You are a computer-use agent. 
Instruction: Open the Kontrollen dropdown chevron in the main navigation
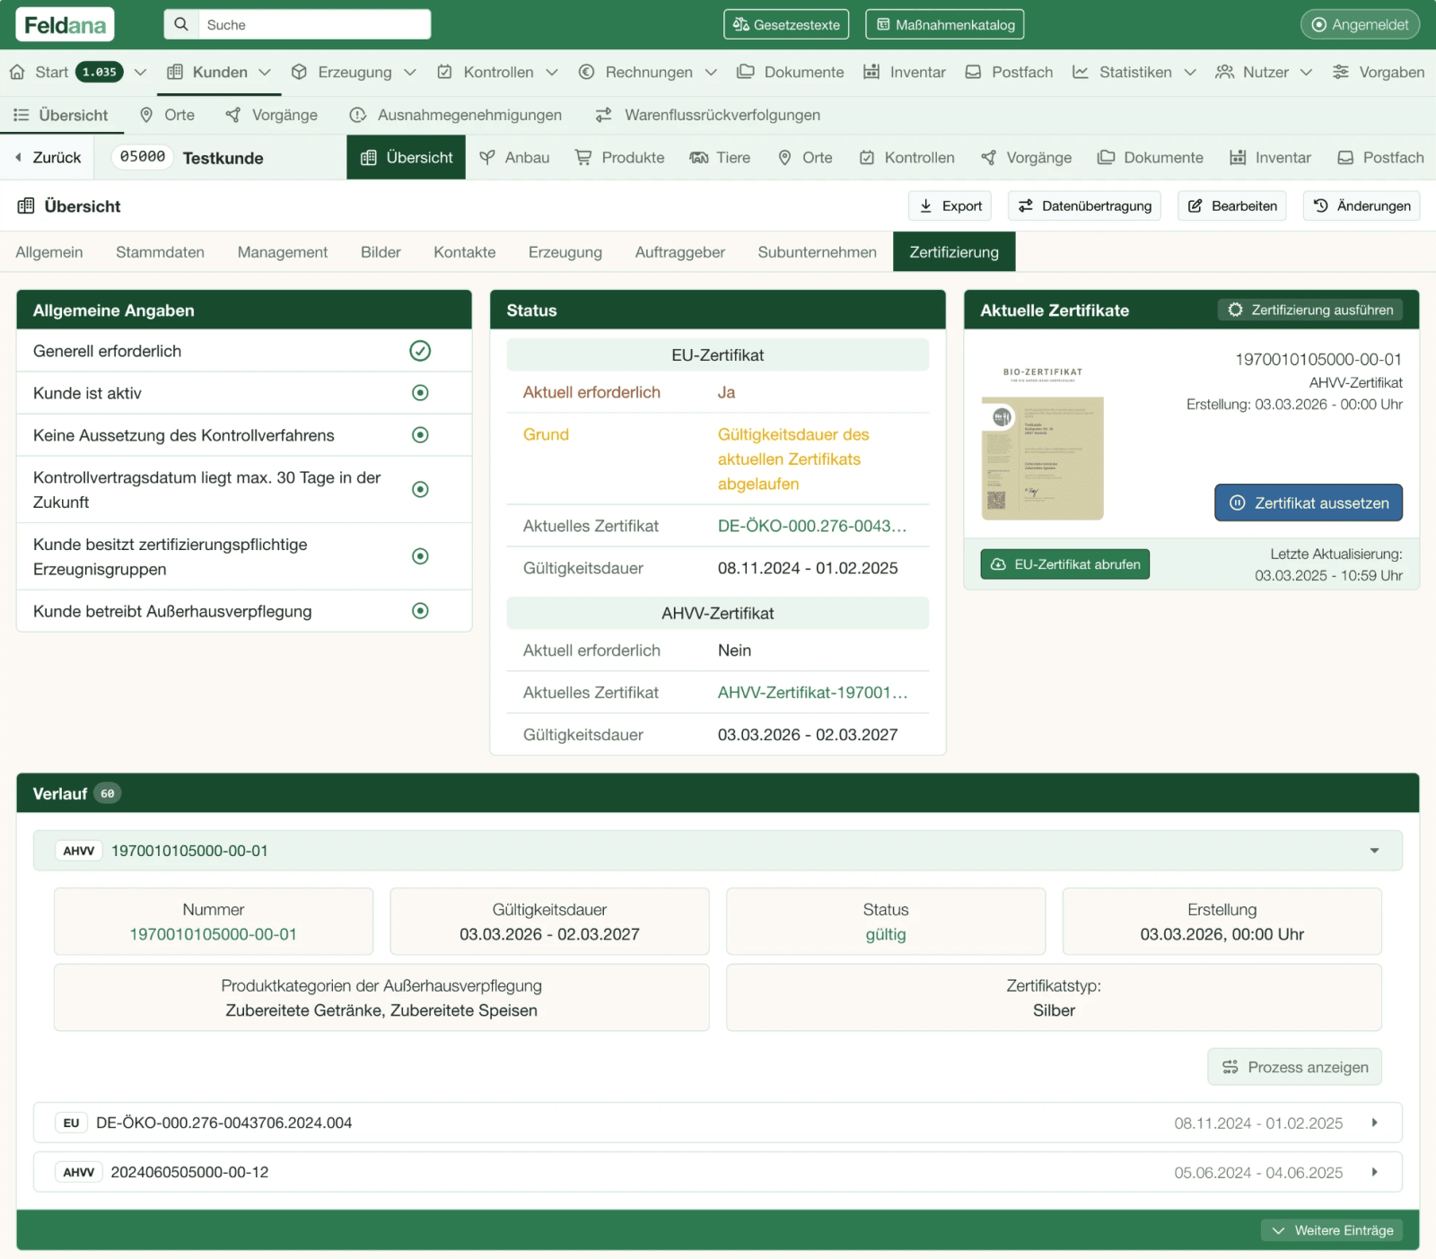coord(552,72)
